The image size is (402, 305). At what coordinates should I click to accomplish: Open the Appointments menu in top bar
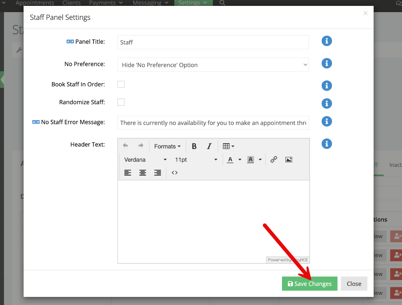click(x=35, y=3)
